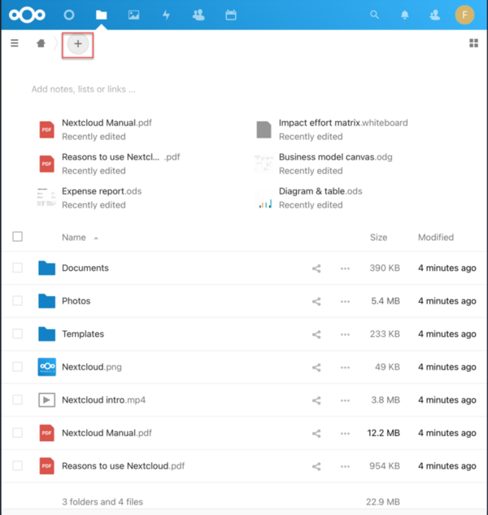Sort files by Name column
Screen dimensions: 488x515
point(74,237)
